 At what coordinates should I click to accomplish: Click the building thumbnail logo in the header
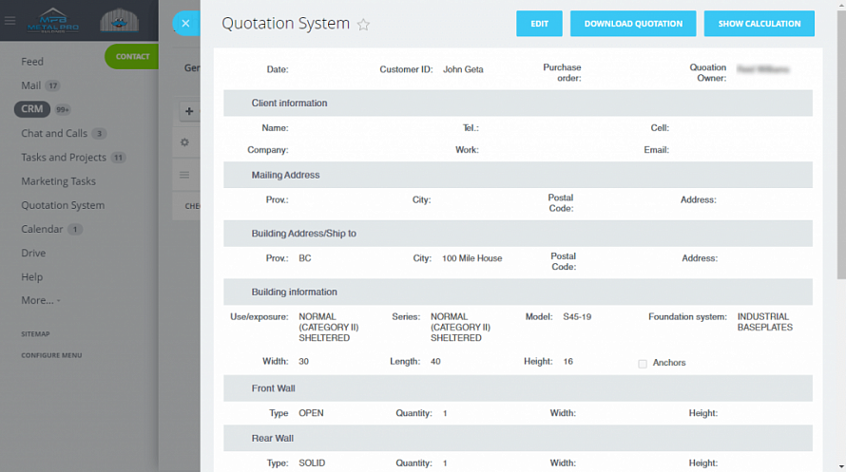pos(119,21)
